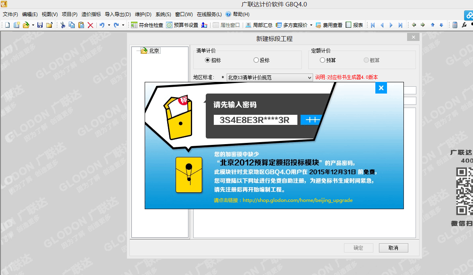Expand dropdown arrow next to Open icon
This screenshot has width=473, height=275.
(x=33, y=25)
